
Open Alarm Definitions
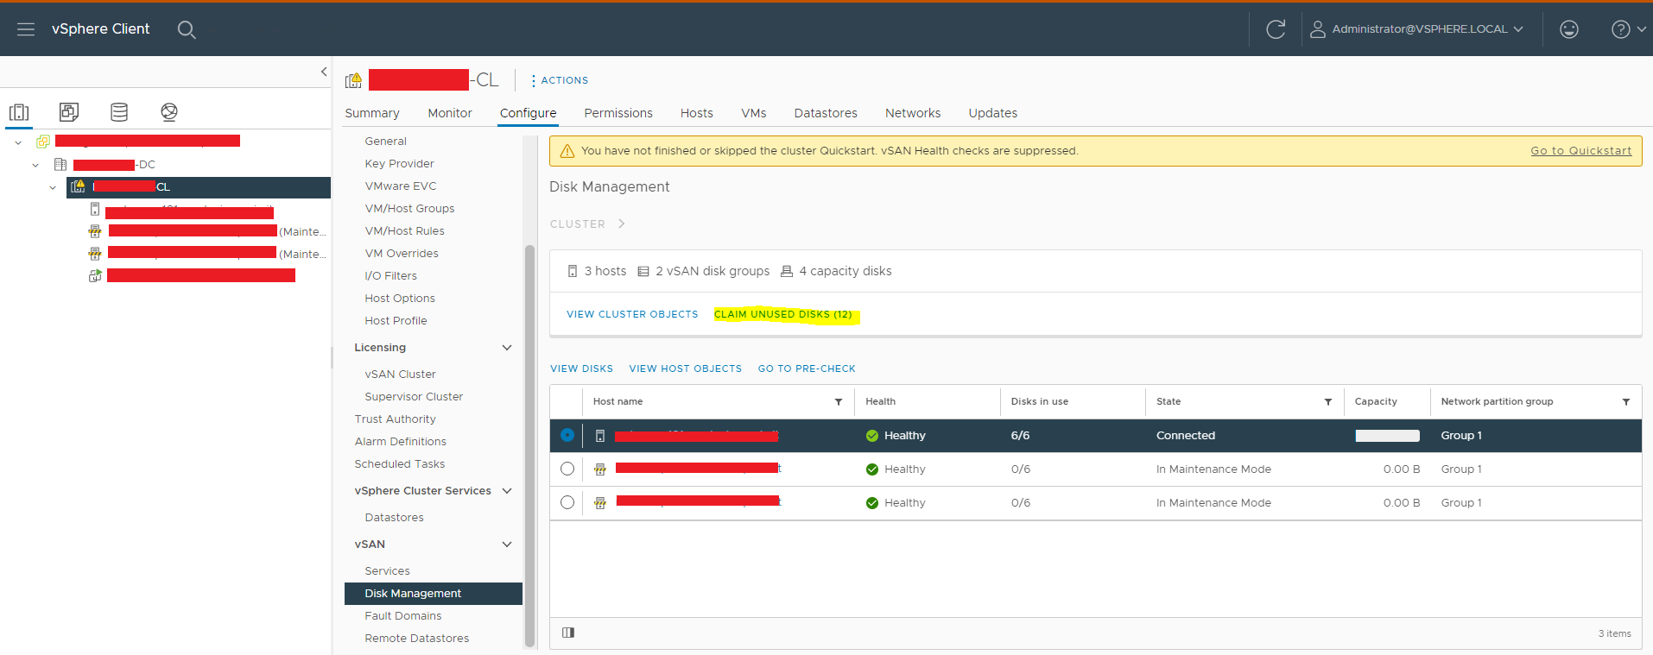pyautogui.click(x=401, y=442)
